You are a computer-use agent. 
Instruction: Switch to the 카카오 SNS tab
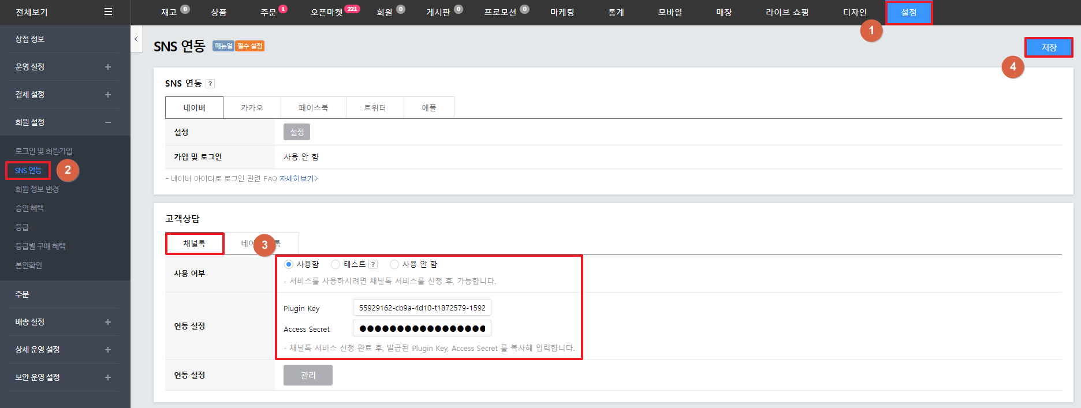[252, 108]
